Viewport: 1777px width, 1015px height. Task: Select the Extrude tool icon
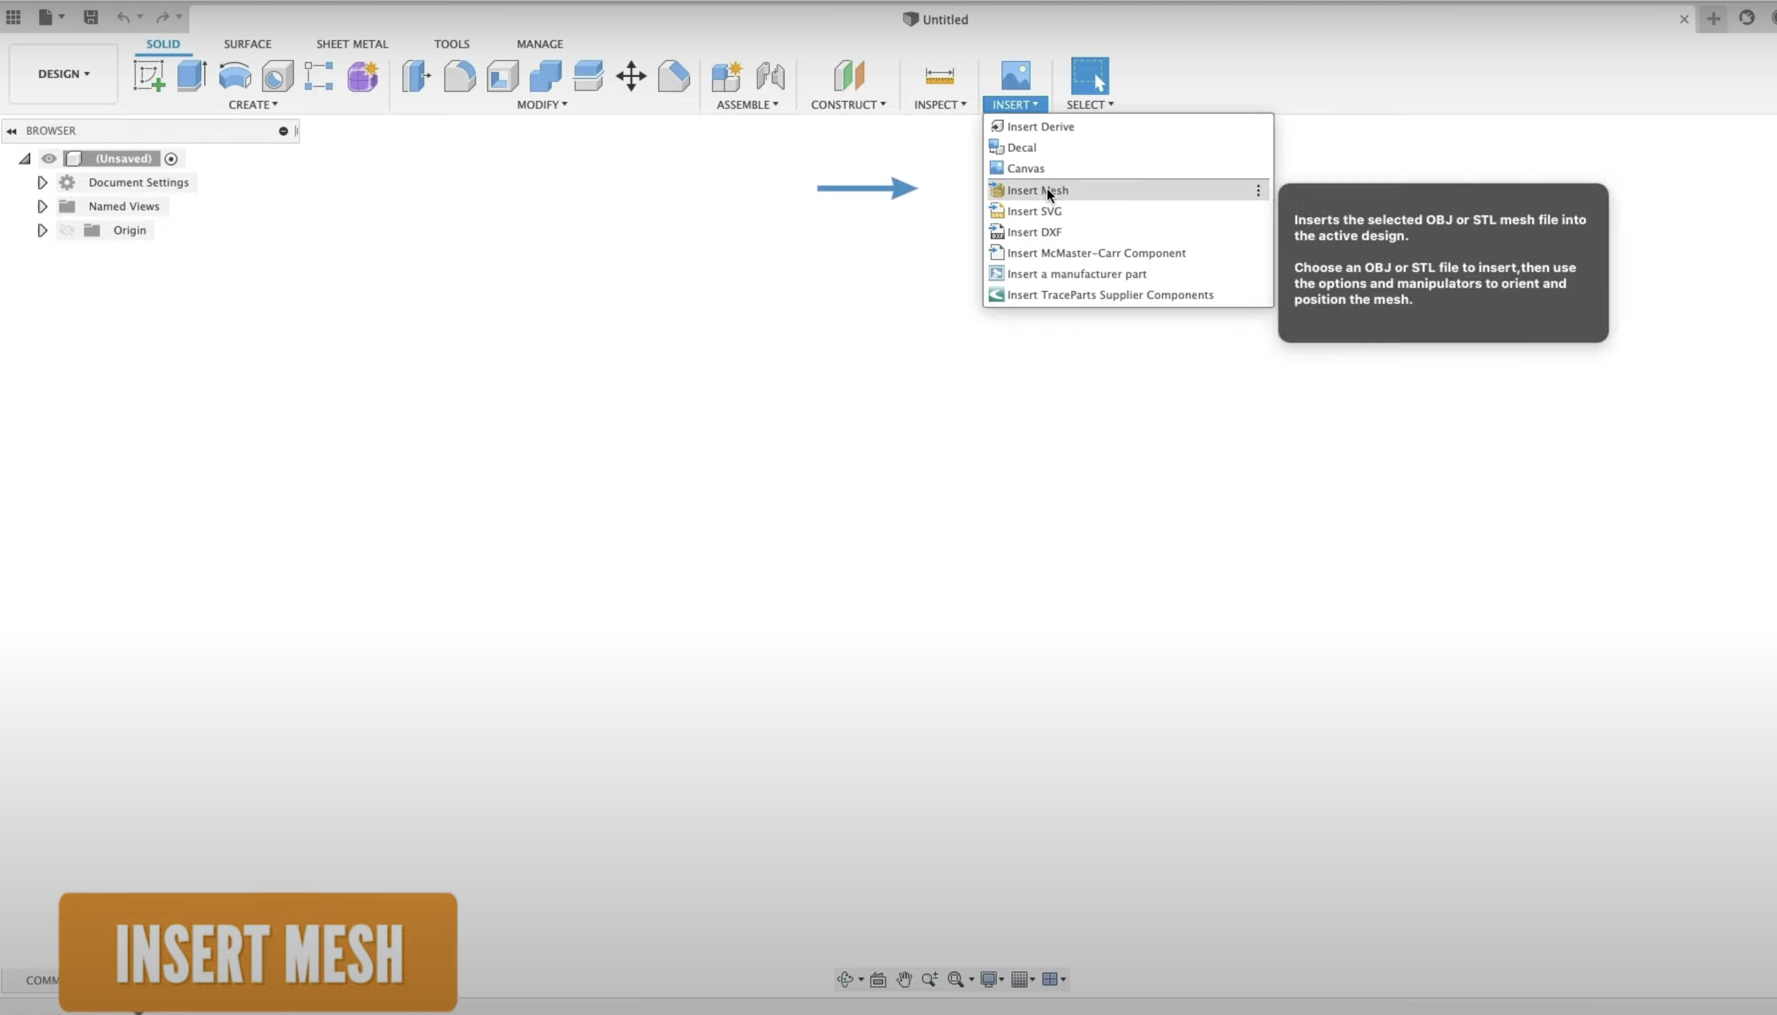point(191,75)
